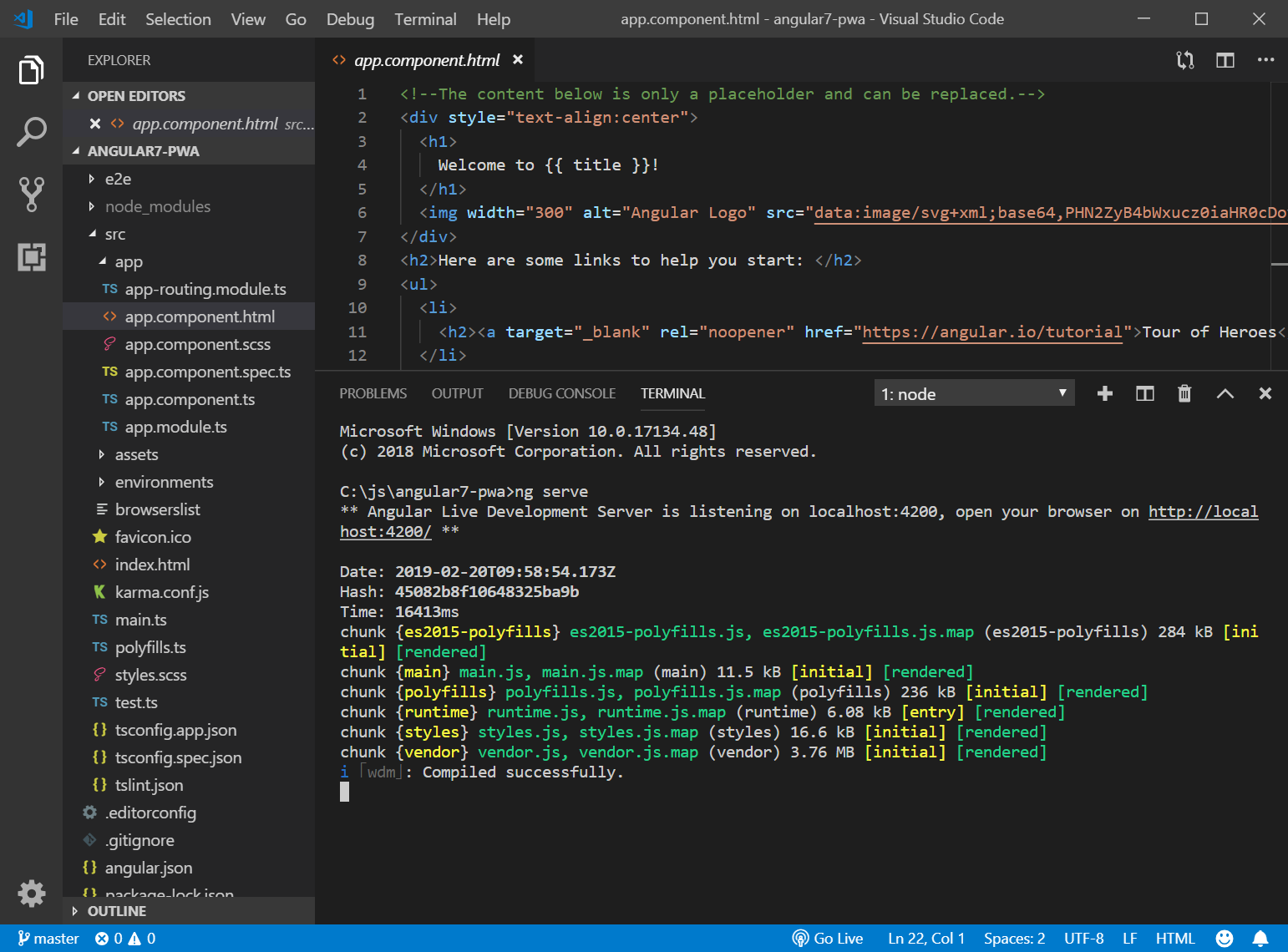Viewport: 1288px width, 952px height.
Task: Switch to the PROBLEMS tab
Action: 373,393
